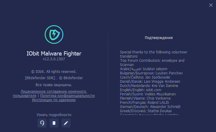This screenshot has width=216, height=132.
Task: Click the Greek translator Stathis Doukas line
Action: coord(146,111)
